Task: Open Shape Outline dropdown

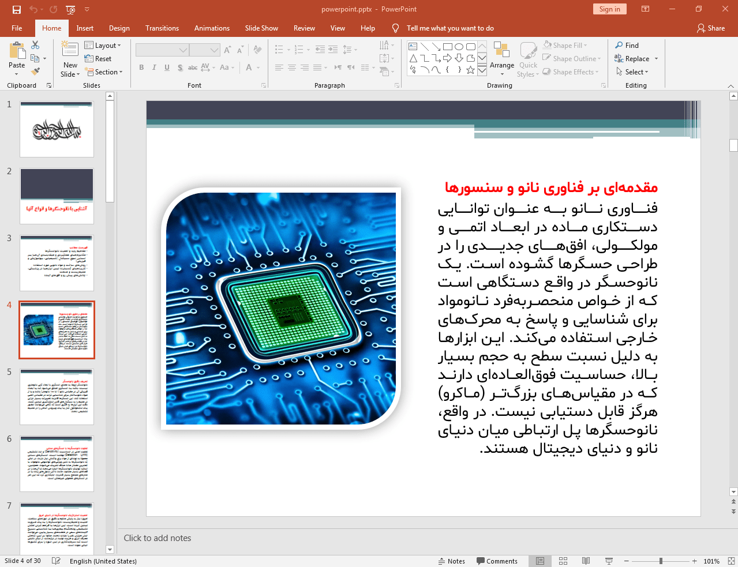Action: pyautogui.click(x=572, y=58)
